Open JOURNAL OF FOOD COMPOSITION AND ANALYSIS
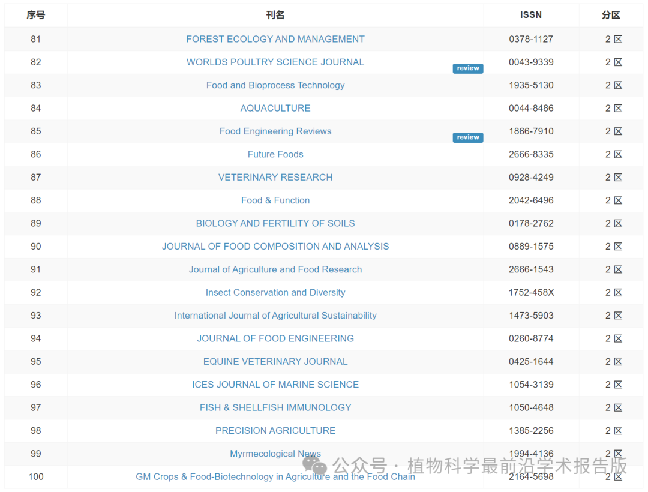The image size is (648, 492). 275,246
